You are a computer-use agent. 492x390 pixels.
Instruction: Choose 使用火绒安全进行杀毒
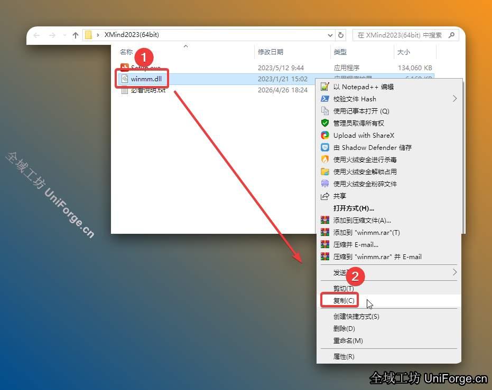(x=389, y=160)
